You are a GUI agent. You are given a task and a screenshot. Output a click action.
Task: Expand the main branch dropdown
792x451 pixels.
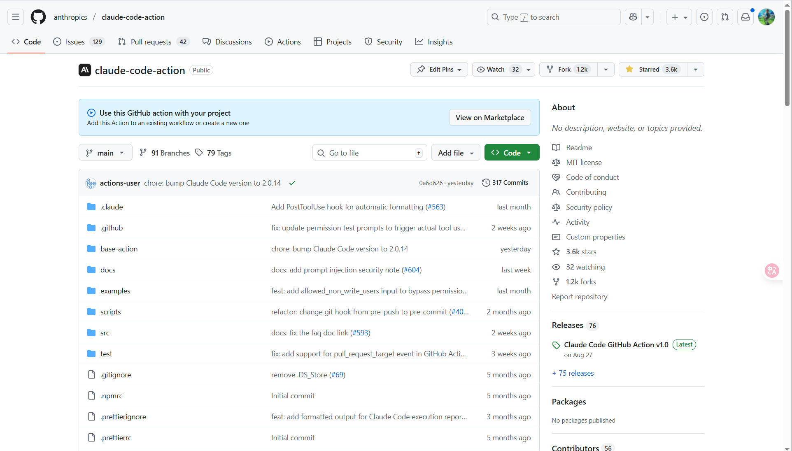pyautogui.click(x=105, y=153)
